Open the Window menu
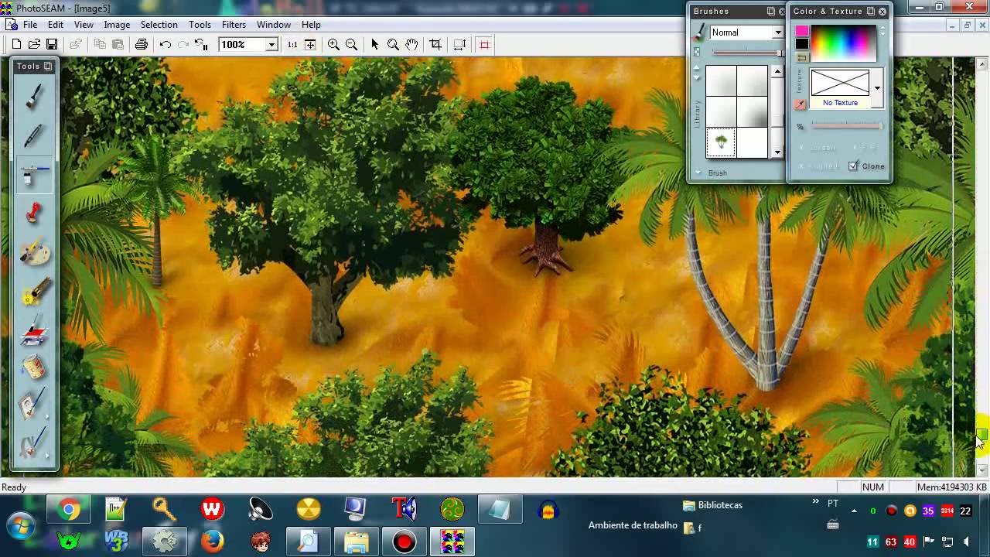 (274, 25)
